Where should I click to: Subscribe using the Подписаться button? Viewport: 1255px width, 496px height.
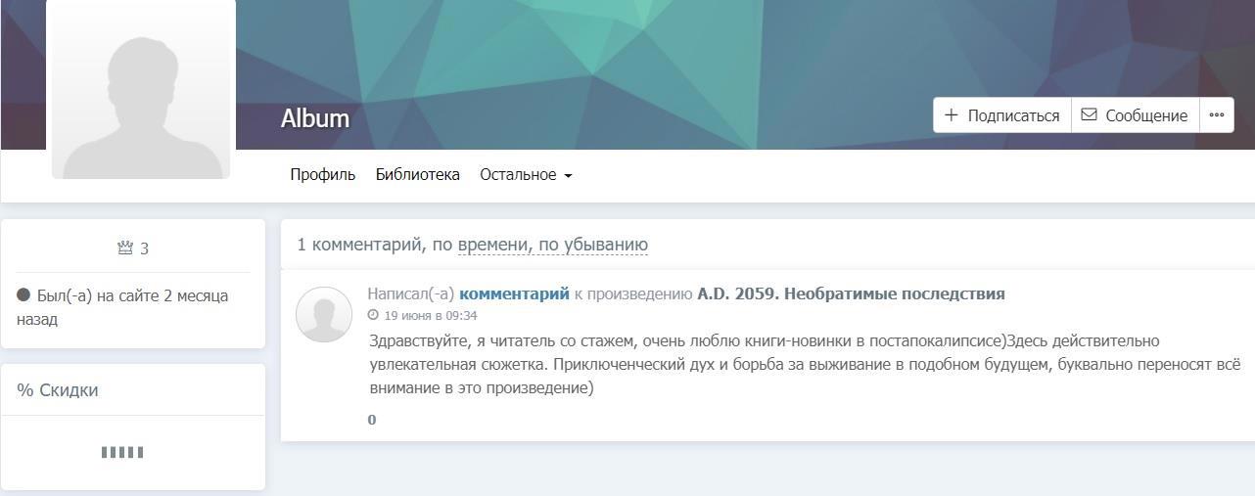point(1002,115)
